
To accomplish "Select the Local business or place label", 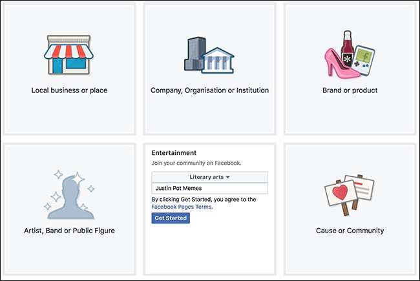I will coord(69,90).
